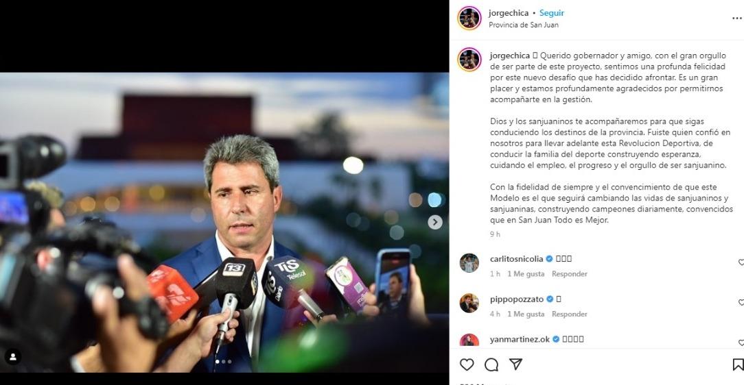
Task: Save post with bookmark icon
Action: tap(738, 364)
